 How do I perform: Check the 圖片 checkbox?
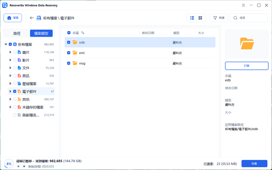click(15, 52)
